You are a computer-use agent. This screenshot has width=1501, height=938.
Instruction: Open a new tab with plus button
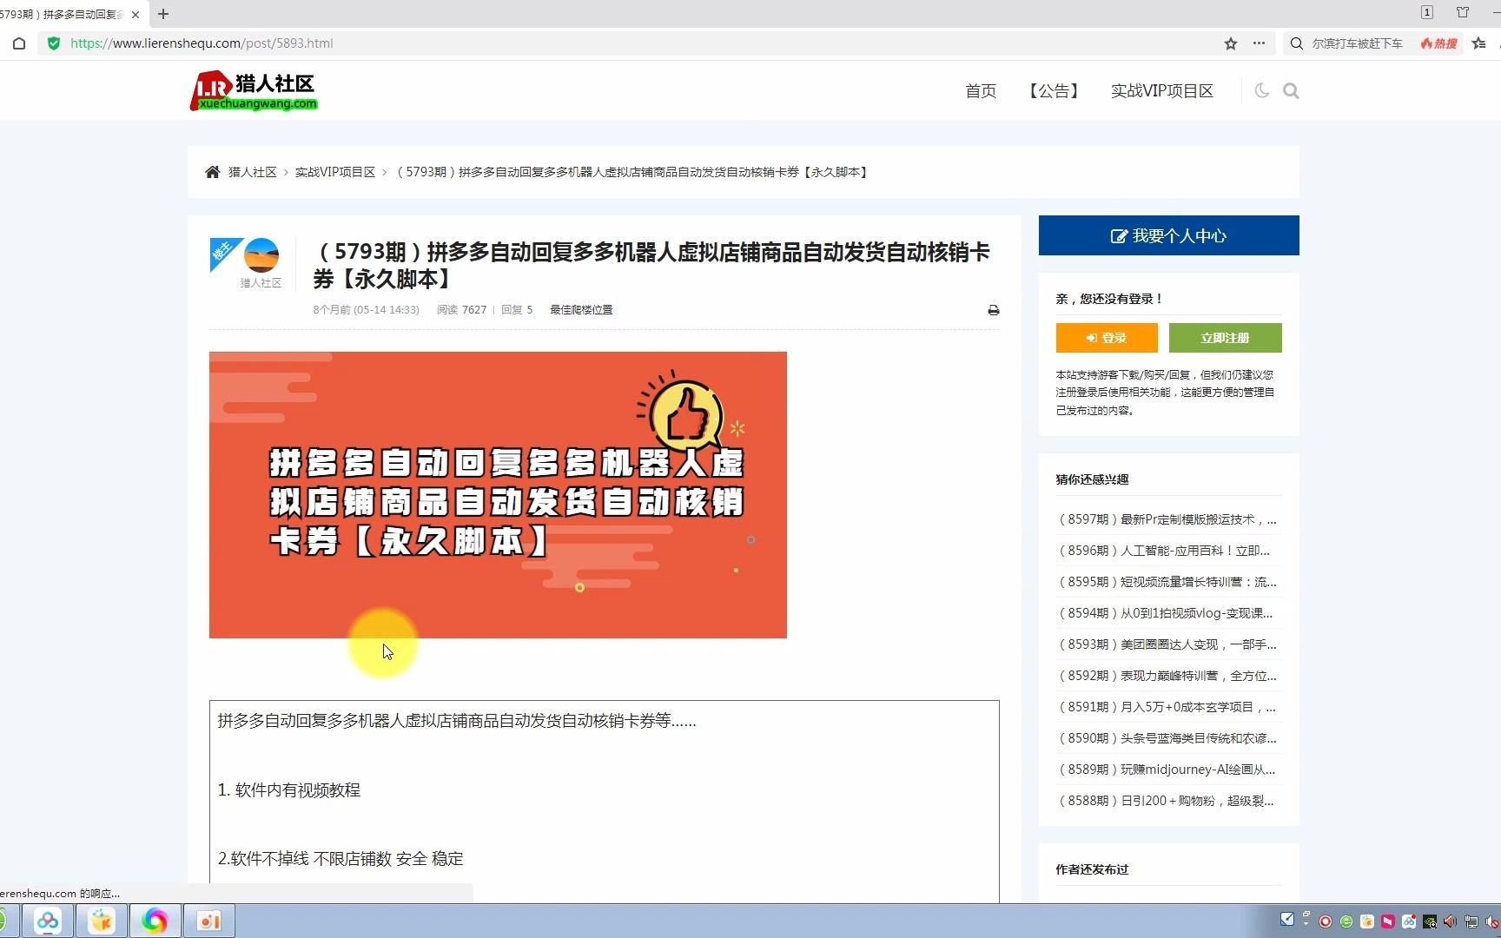pos(163,14)
